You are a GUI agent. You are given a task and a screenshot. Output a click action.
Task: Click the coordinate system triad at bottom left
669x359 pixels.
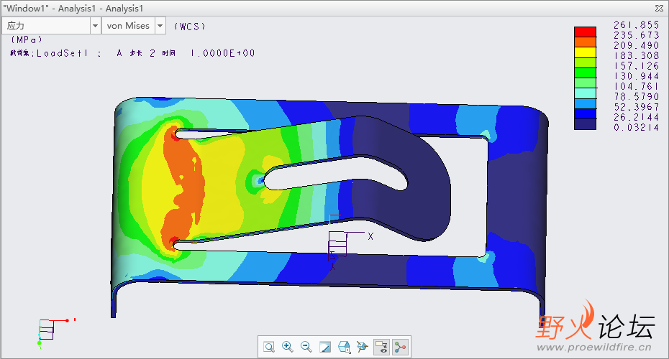[46, 330]
